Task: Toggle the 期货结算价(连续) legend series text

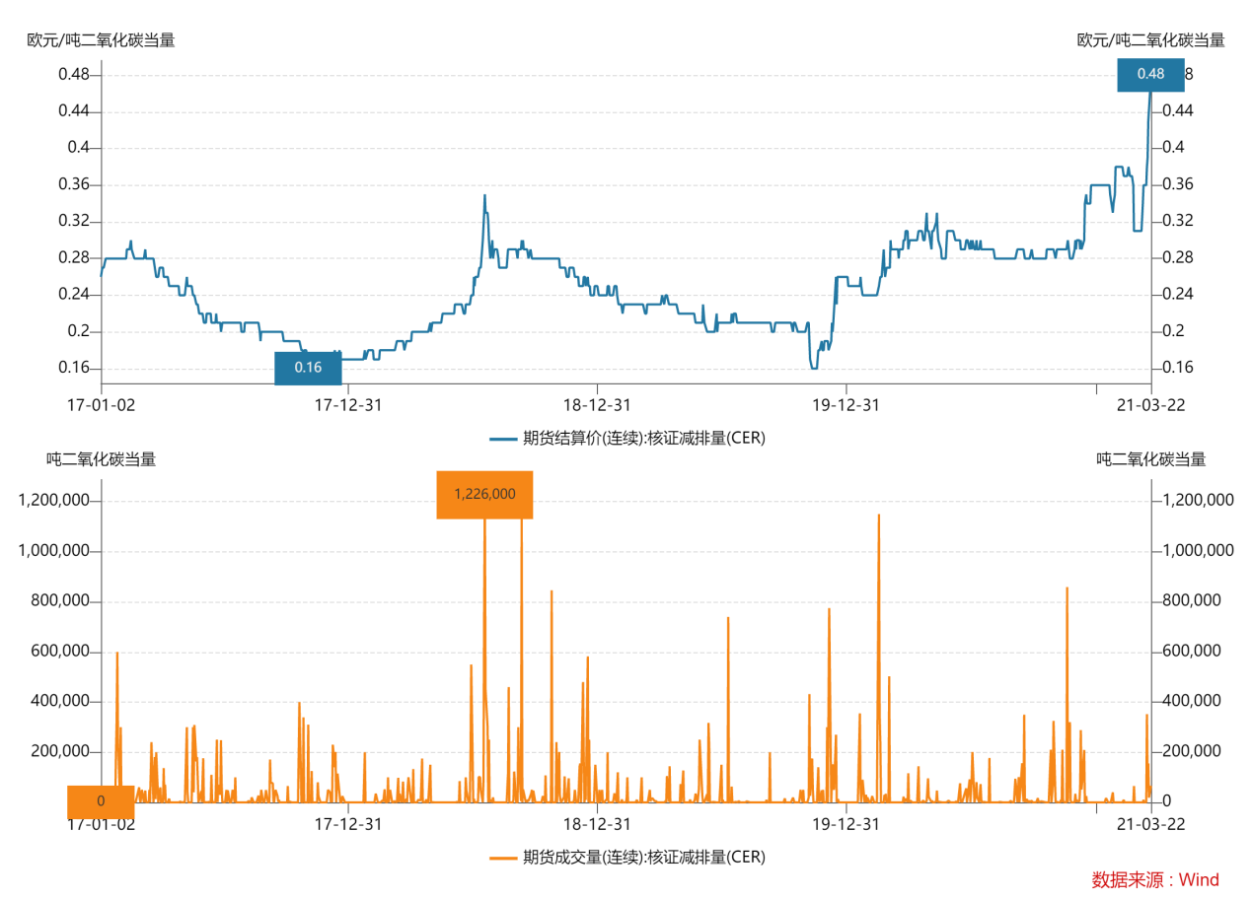Action: [x=643, y=439]
